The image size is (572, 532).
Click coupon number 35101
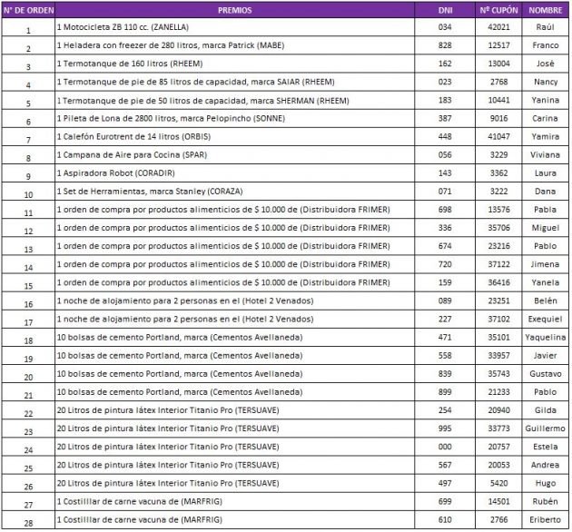click(498, 337)
